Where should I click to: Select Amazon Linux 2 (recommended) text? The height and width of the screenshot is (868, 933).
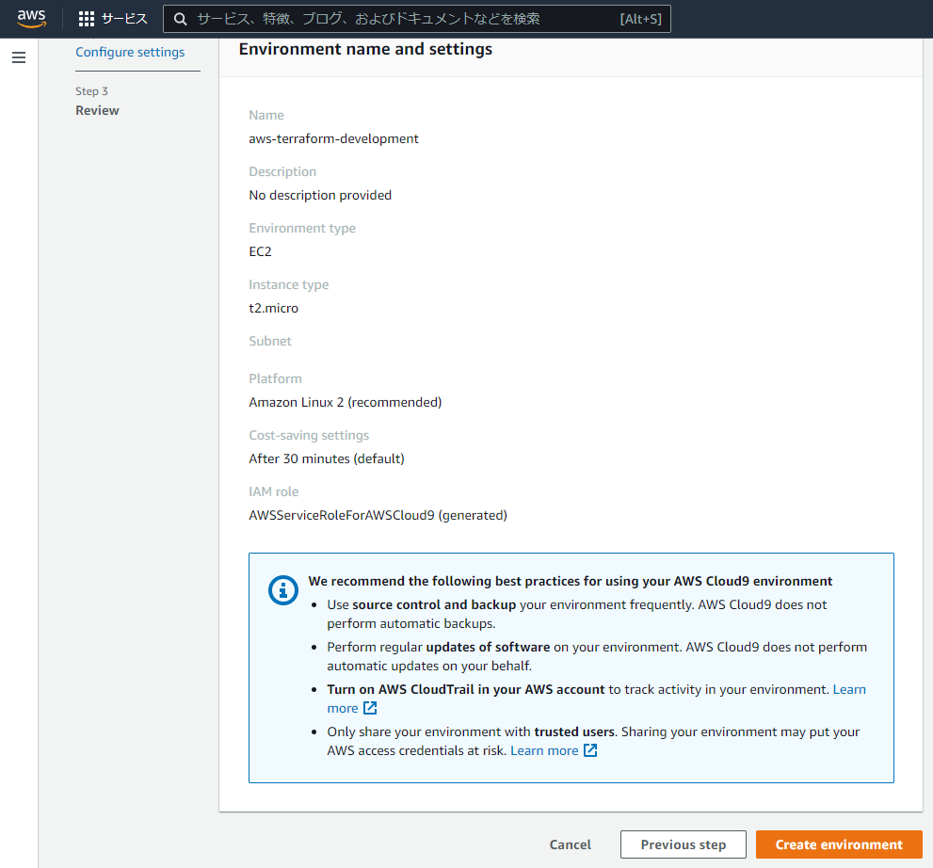pos(346,402)
